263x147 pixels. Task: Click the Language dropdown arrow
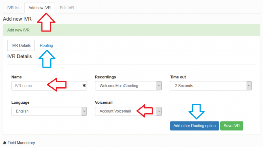click(x=84, y=111)
